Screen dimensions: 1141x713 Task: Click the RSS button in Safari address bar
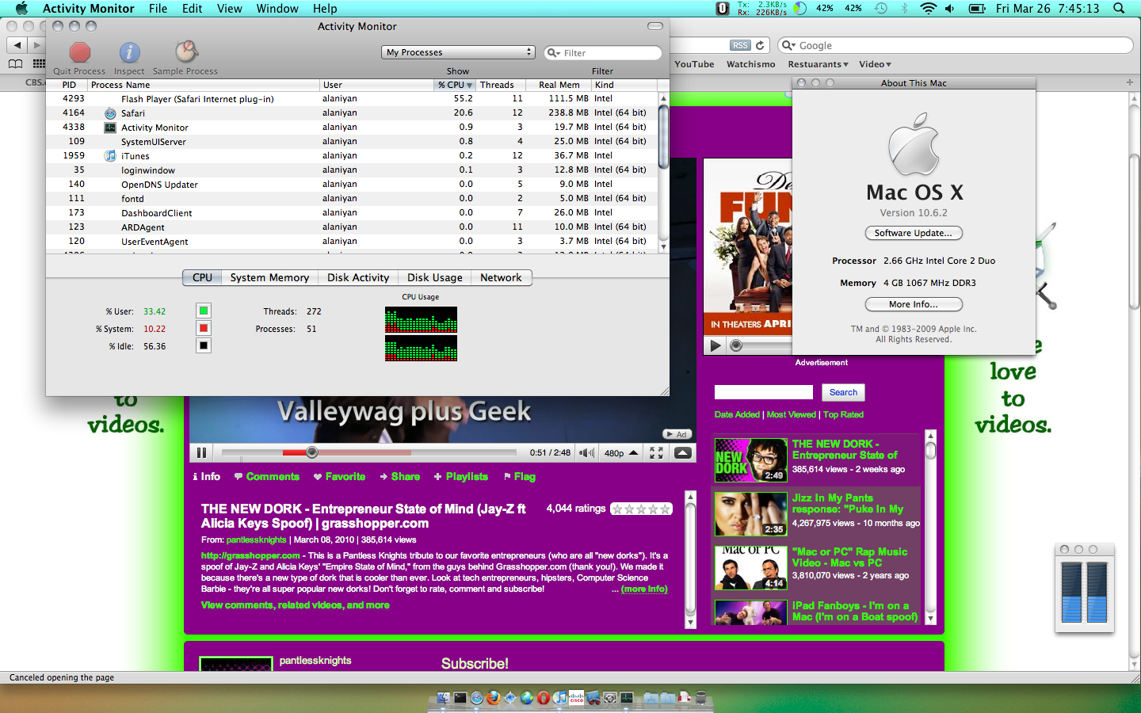pos(740,45)
